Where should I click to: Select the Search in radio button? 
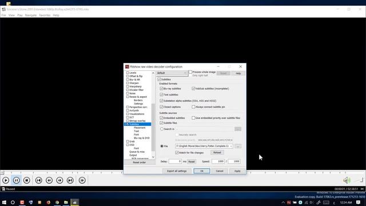coord(162,129)
